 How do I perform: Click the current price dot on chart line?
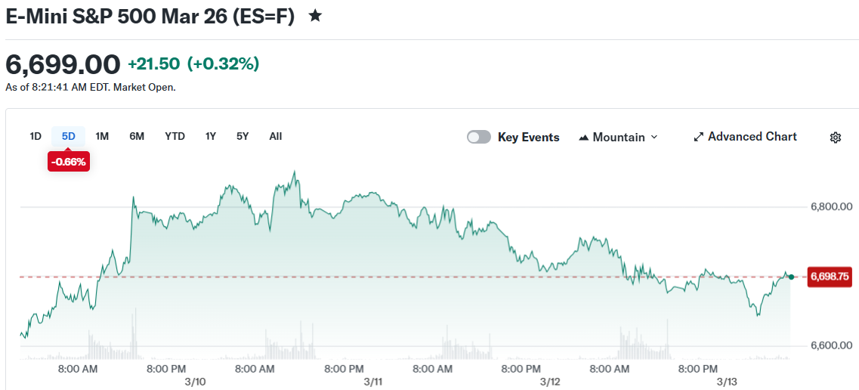coord(790,277)
